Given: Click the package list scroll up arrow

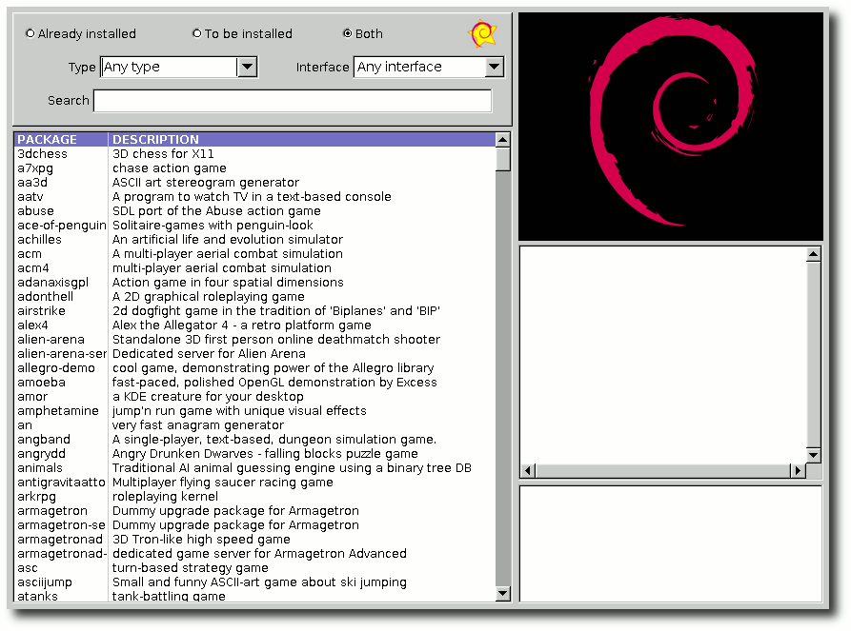Looking at the screenshot, I should (x=502, y=140).
